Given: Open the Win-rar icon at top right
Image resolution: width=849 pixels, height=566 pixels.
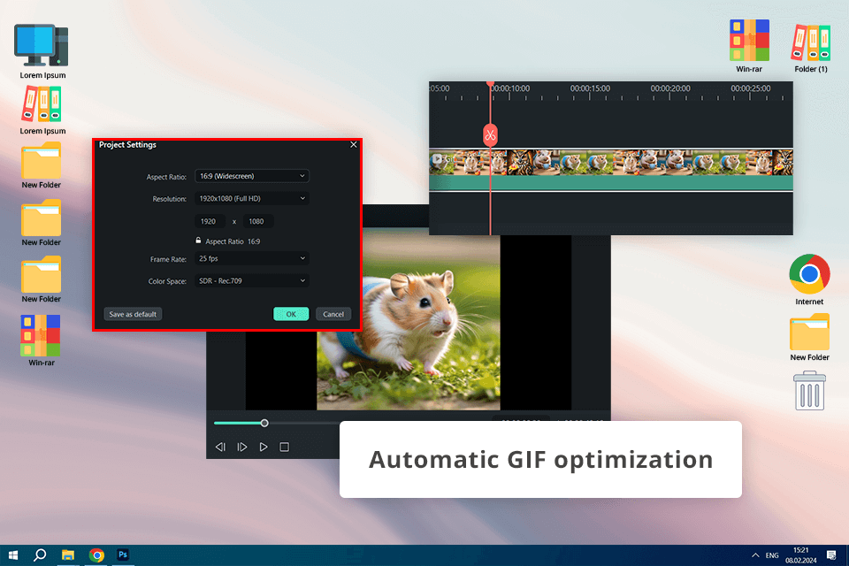Looking at the screenshot, I should (749, 46).
